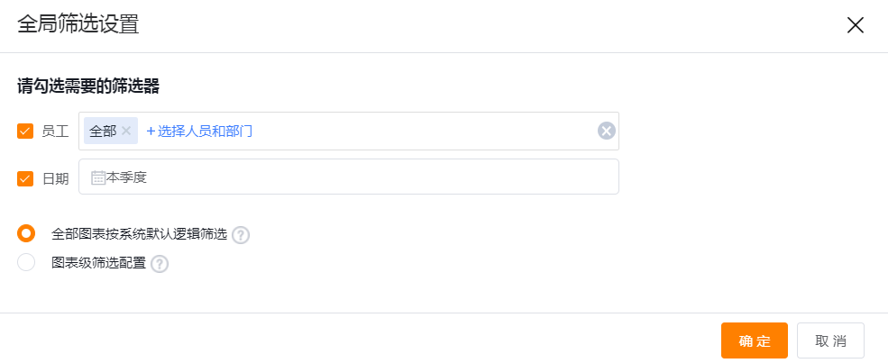Viewport: 888px width, 363px height.
Task: Click empty space inside the employee selector box
Action: 425,132
